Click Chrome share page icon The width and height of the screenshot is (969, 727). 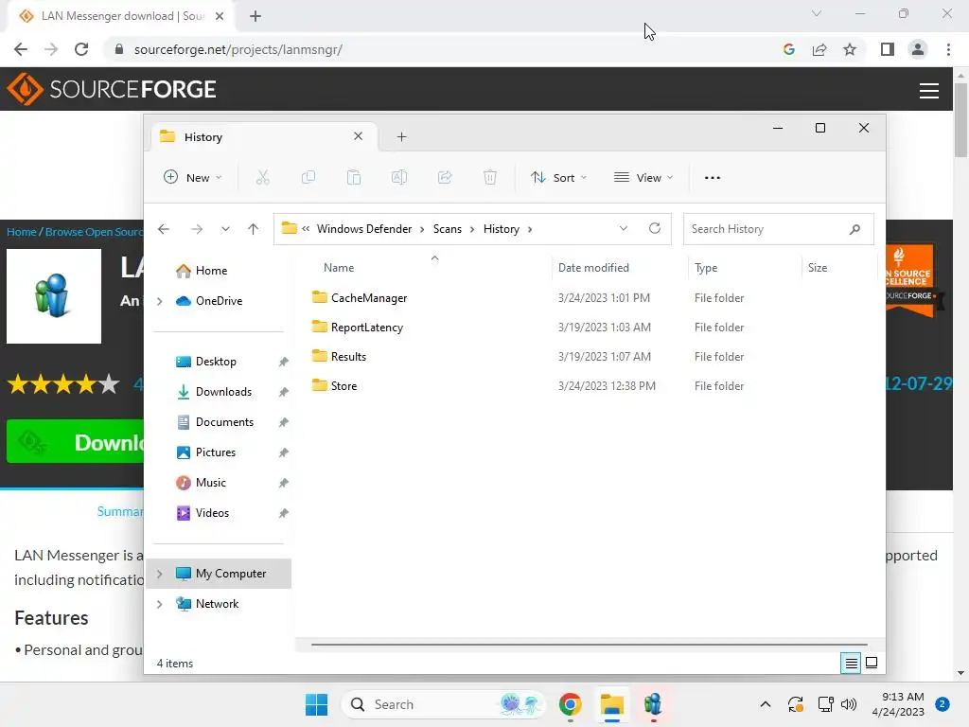pos(819,49)
